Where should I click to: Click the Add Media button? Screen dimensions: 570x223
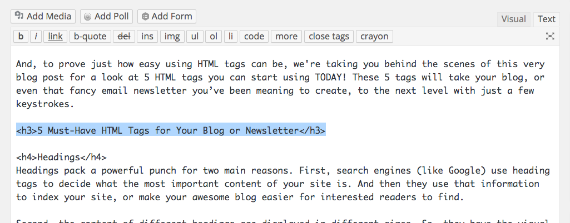pos(43,17)
